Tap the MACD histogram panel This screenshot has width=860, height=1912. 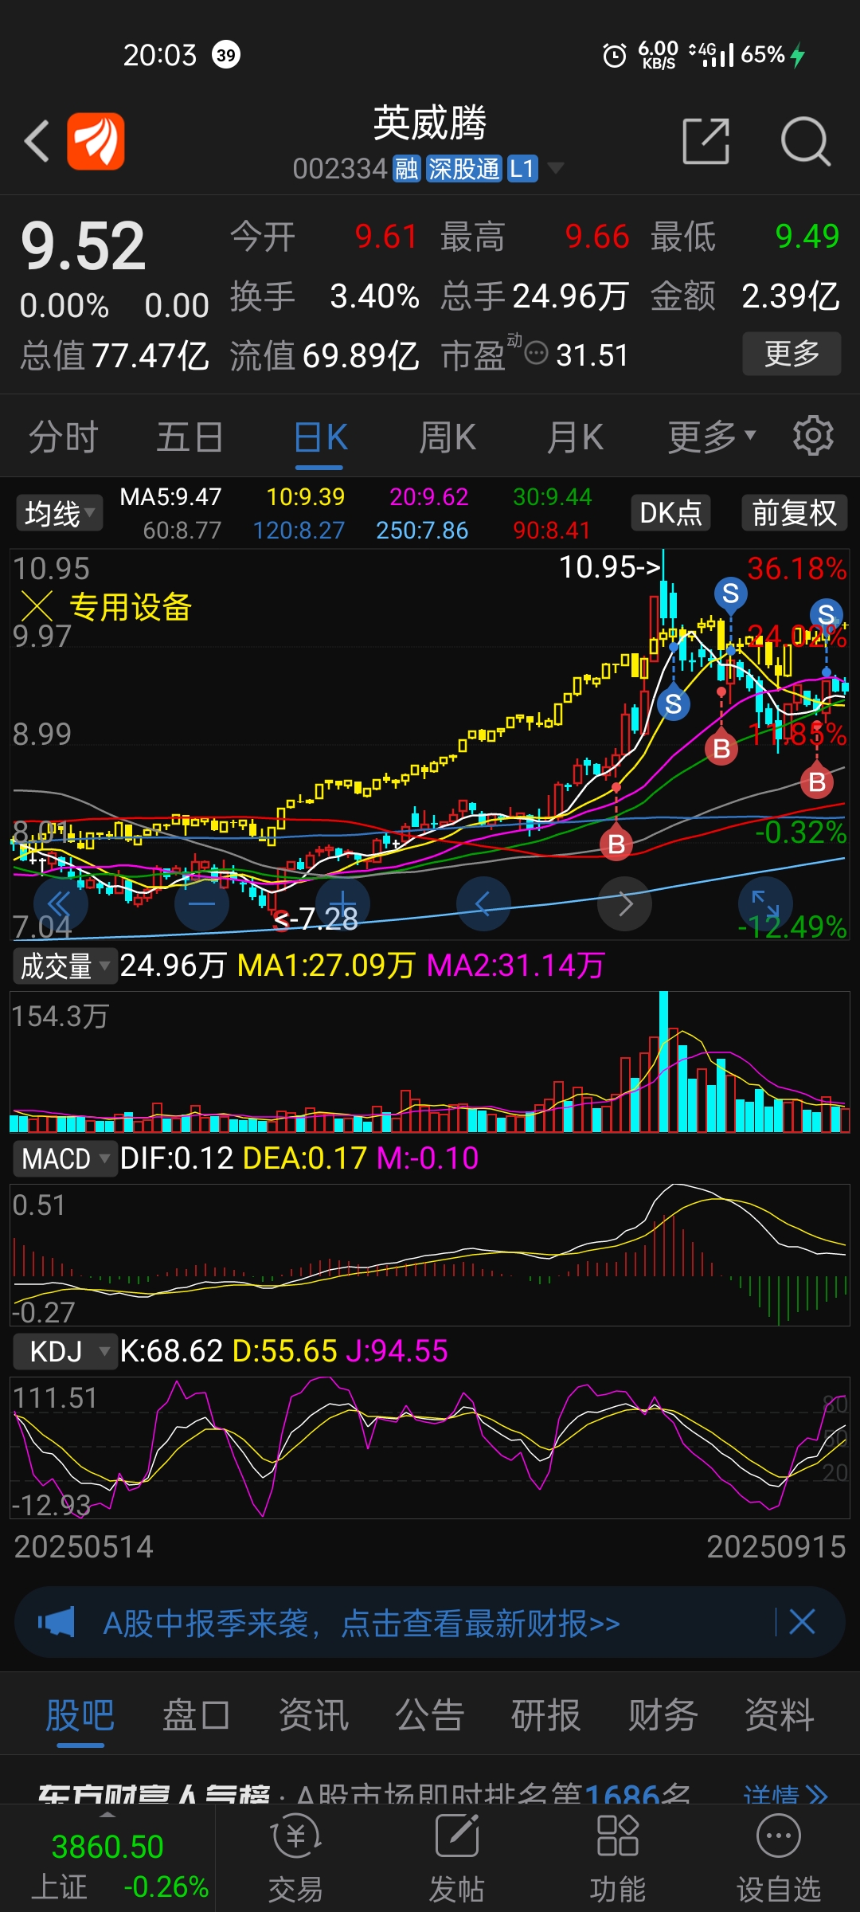point(430,1255)
